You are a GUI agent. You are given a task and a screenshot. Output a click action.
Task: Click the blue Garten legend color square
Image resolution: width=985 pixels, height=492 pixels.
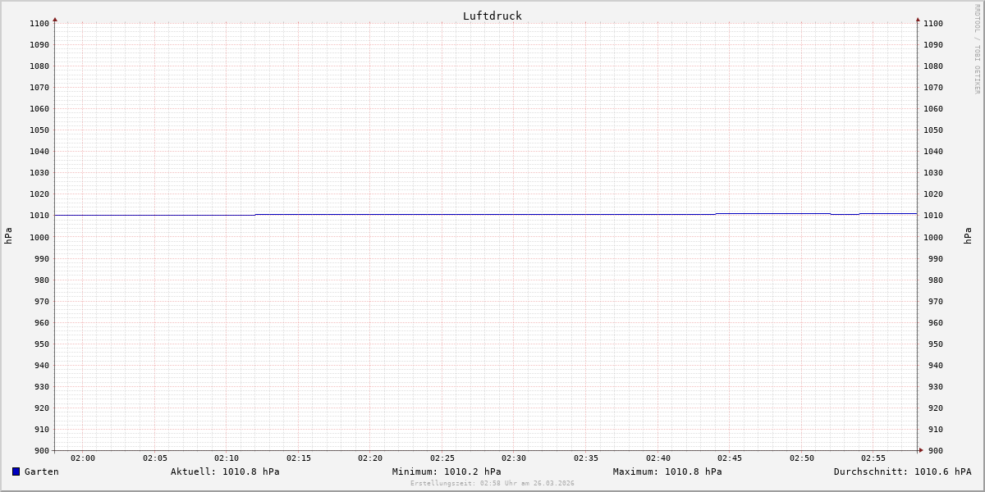[16, 471]
